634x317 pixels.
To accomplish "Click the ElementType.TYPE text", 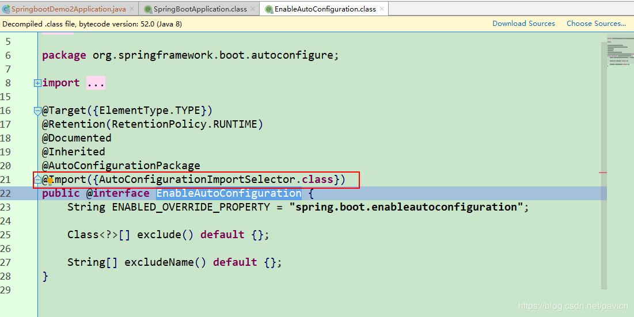I will (x=150, y=110).
